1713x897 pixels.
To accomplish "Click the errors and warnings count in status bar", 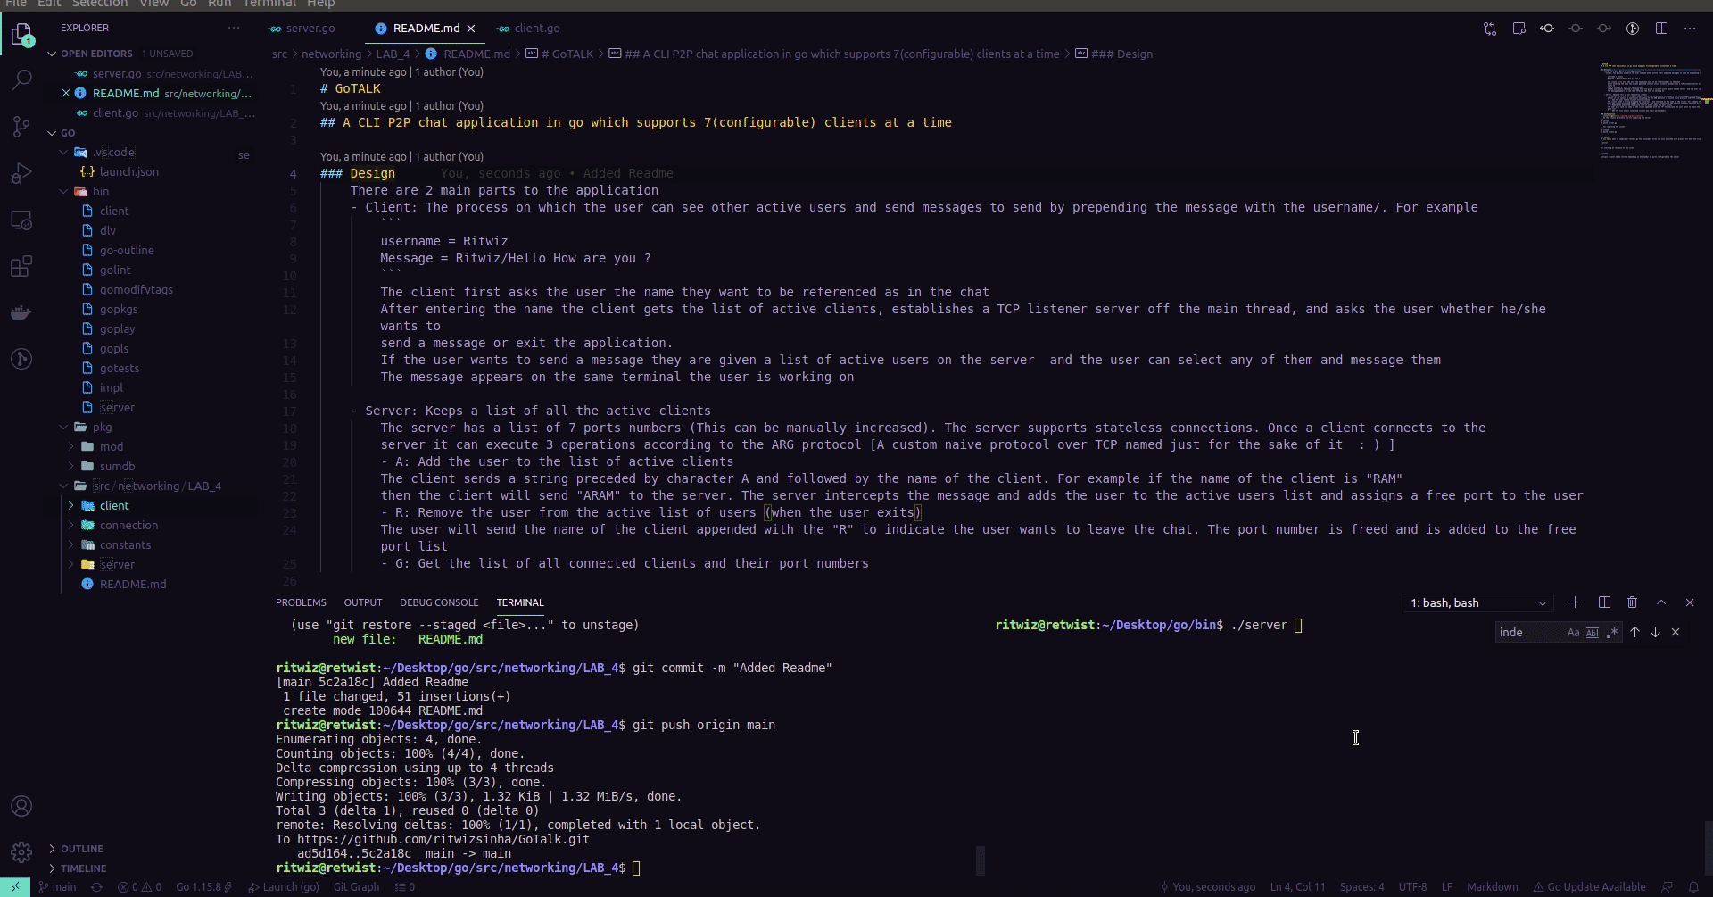I will pyautogui.click(x=139, y=887).
